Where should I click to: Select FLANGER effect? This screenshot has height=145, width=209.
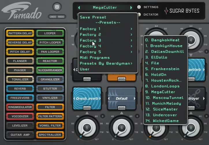point(20,61)
